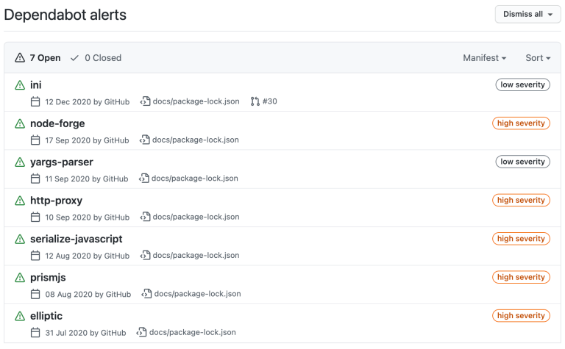
Task: Click the high severity badge for prismjs
Action: click(521, 277)
